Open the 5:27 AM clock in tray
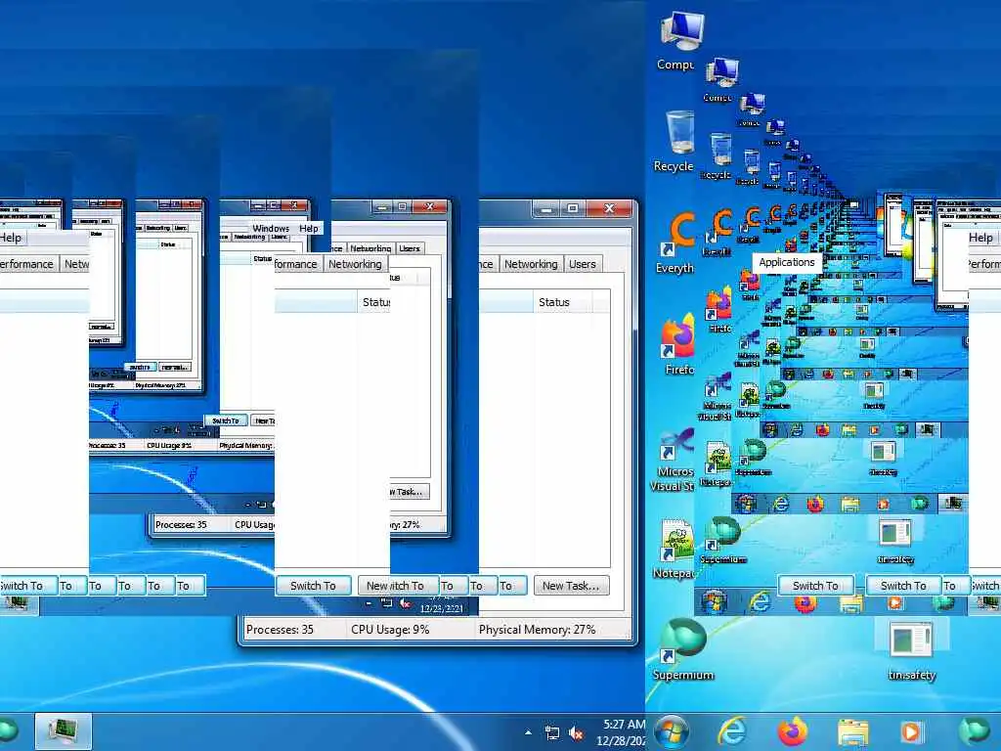The width and height of the screenshot is (1001, 751). [x=623, y=732]
